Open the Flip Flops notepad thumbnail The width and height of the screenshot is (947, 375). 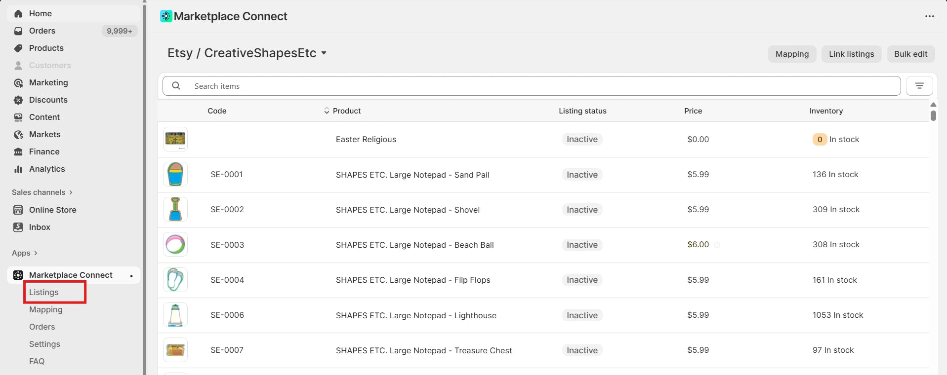pyautogui.click(x=175, y=280)
